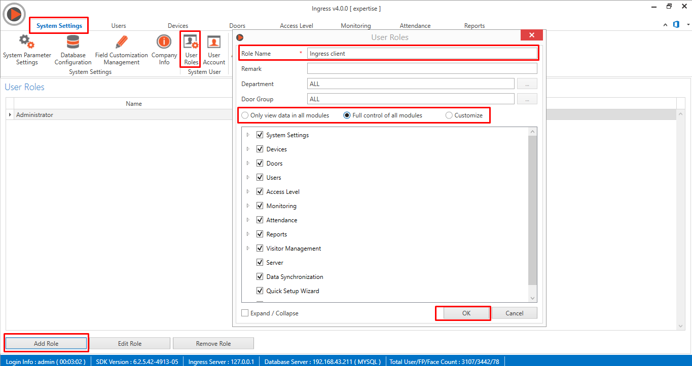Viewport: 692px width, 366px height.
Task: Uncheck the Monitoring checkbox
Action: pos(260,206)
